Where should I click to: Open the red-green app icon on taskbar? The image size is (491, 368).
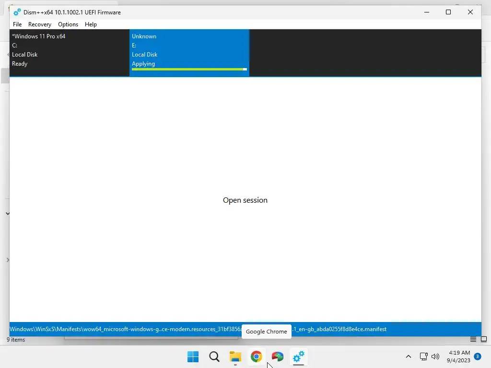click(x=278, y=356)
